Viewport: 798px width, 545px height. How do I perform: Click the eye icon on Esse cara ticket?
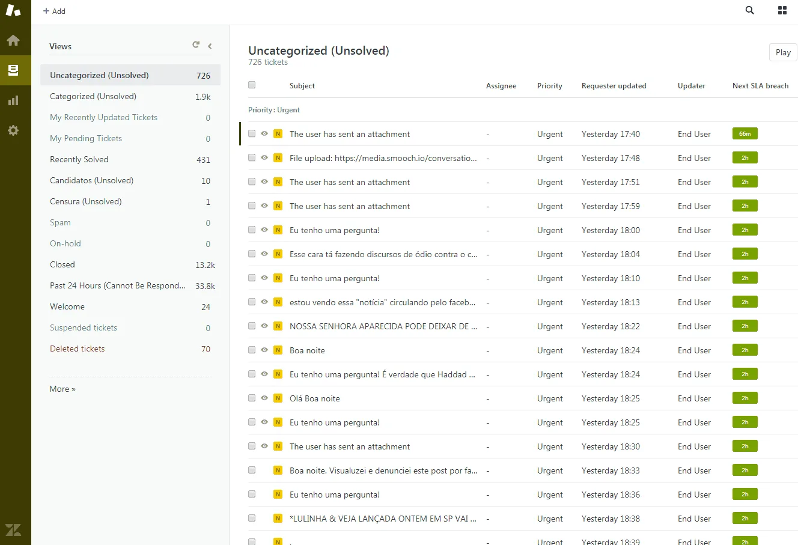[x=264, y=254]
